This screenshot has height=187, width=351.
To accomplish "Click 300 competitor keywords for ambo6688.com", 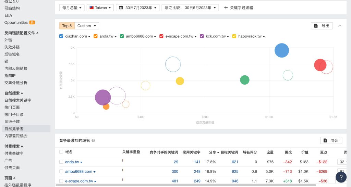I will 175,171.
